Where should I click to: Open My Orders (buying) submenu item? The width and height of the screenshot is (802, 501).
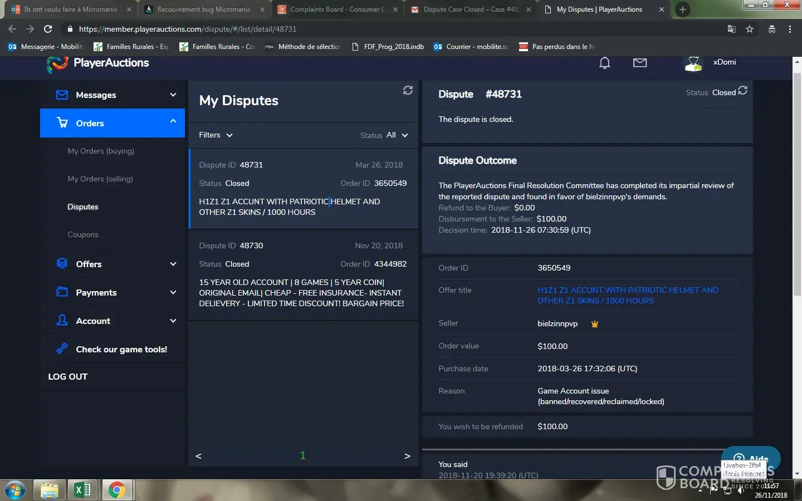pyautogui.click(x=101, y=151)
